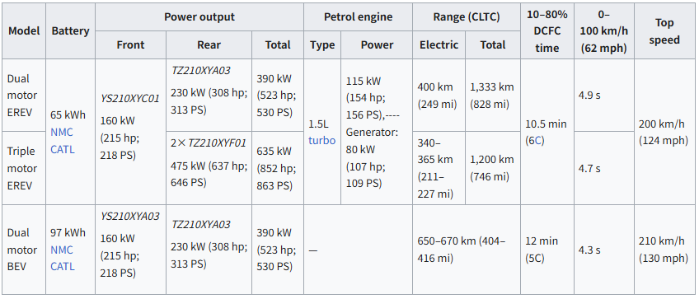Click the C link in 6C
This screenshot has width=699, height=299.
[x=538, y=141]
